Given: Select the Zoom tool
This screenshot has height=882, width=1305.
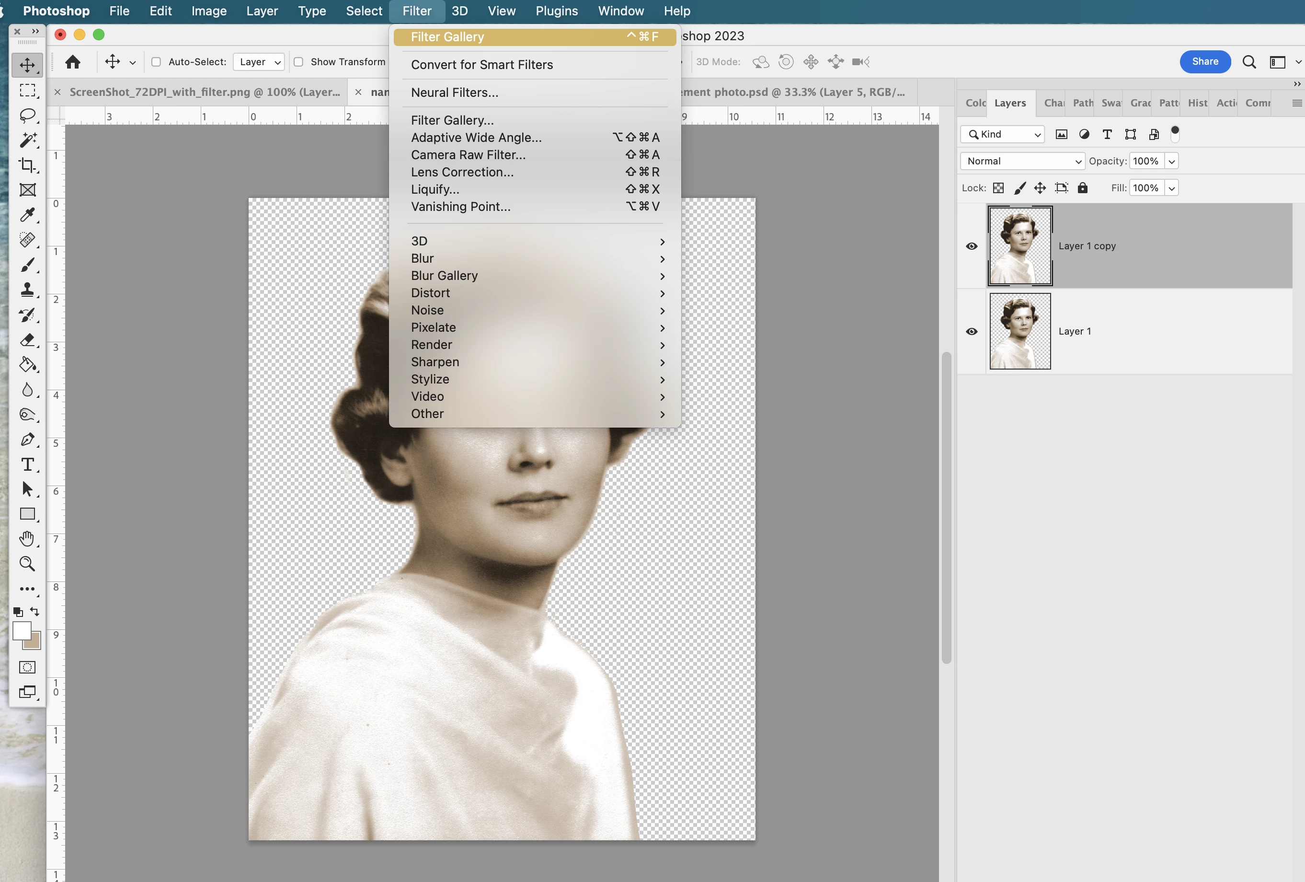Looking at the screenshot, I should click(27, 563).
